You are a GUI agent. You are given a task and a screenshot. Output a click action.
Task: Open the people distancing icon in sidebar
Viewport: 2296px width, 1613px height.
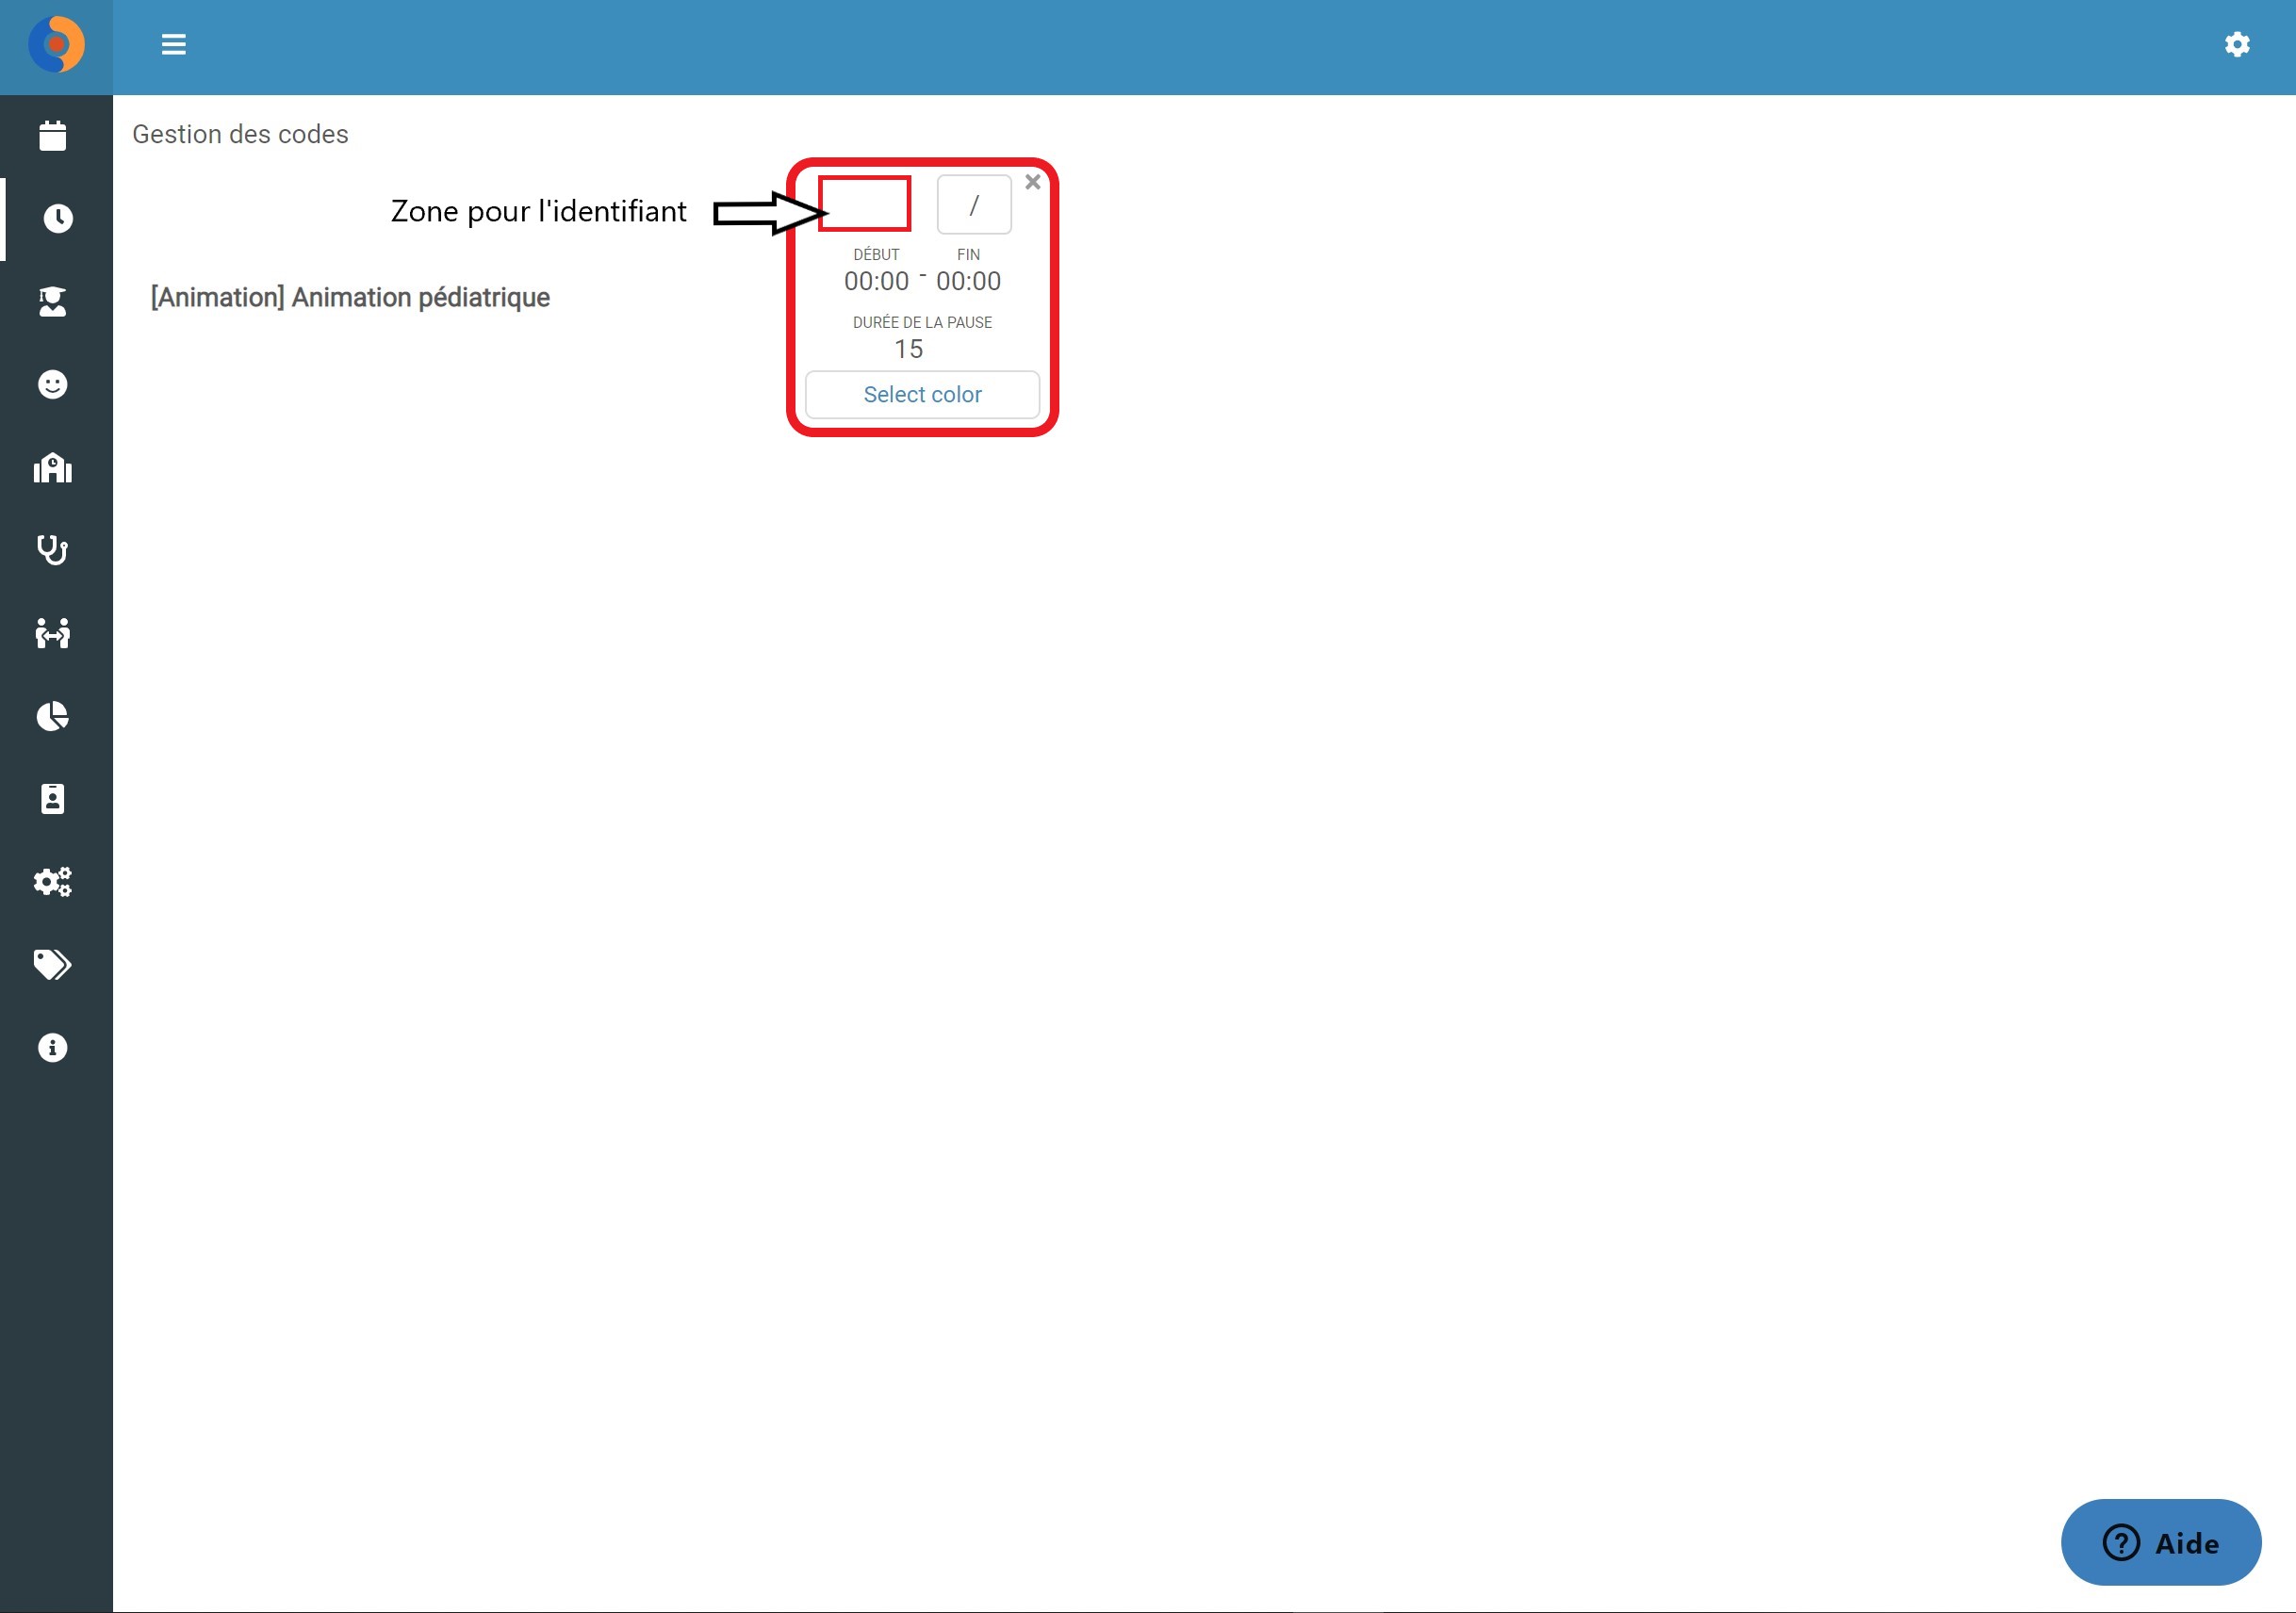pos(53,633)
